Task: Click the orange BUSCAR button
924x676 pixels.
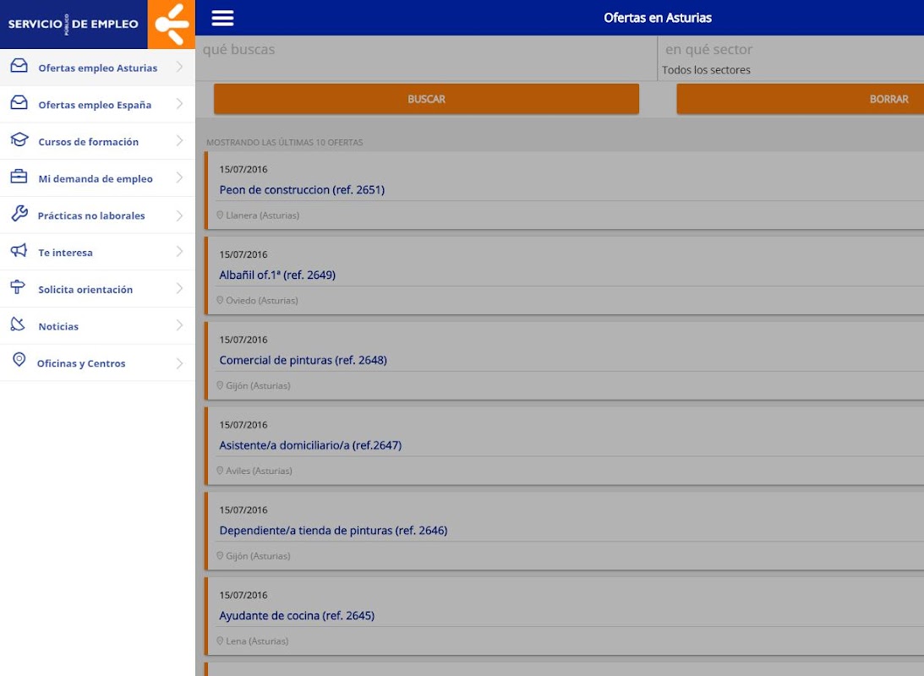Action: click(426, 99)
